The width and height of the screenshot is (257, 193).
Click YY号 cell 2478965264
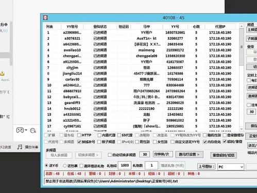click(175, 91)
